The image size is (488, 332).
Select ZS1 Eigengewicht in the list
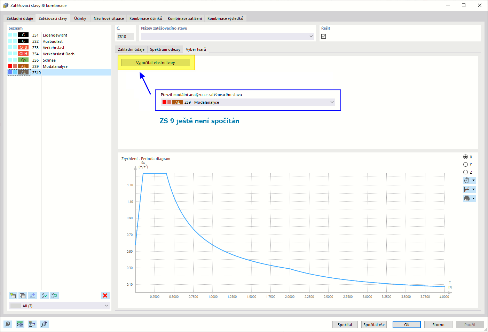point(59,35)
